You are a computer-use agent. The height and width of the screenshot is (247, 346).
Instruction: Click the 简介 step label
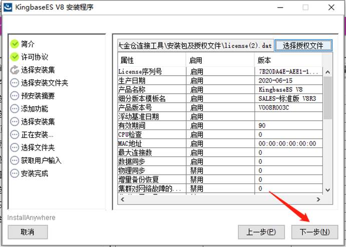coord(28,44)
